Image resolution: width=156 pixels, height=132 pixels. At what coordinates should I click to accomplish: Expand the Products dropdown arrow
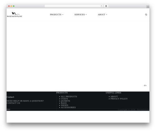coord(63,15)
